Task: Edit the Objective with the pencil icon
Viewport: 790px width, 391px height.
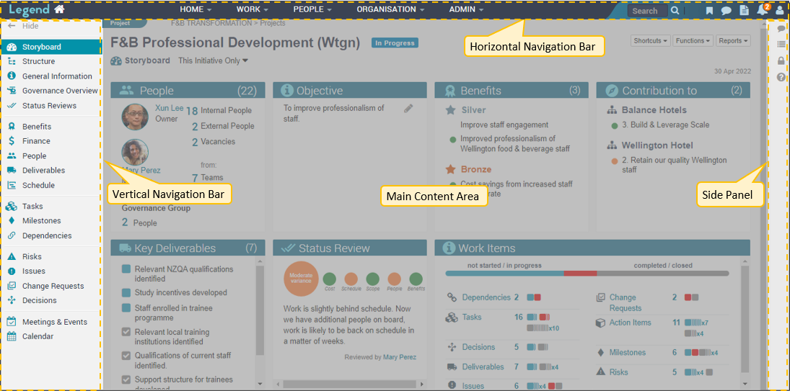Action: coord(408,108)
